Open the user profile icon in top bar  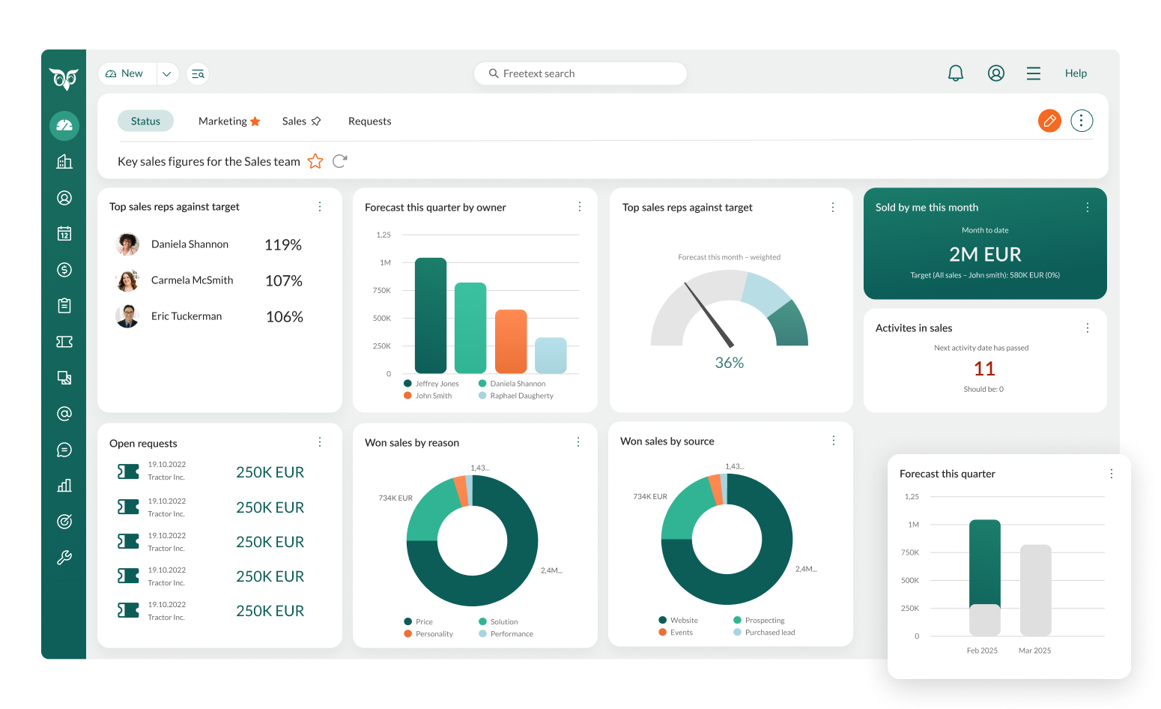995,73
